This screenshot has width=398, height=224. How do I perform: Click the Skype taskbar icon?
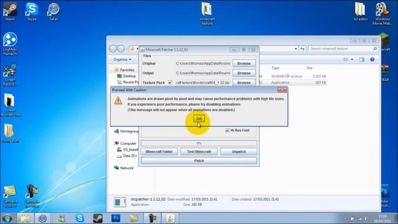point(80,218)
